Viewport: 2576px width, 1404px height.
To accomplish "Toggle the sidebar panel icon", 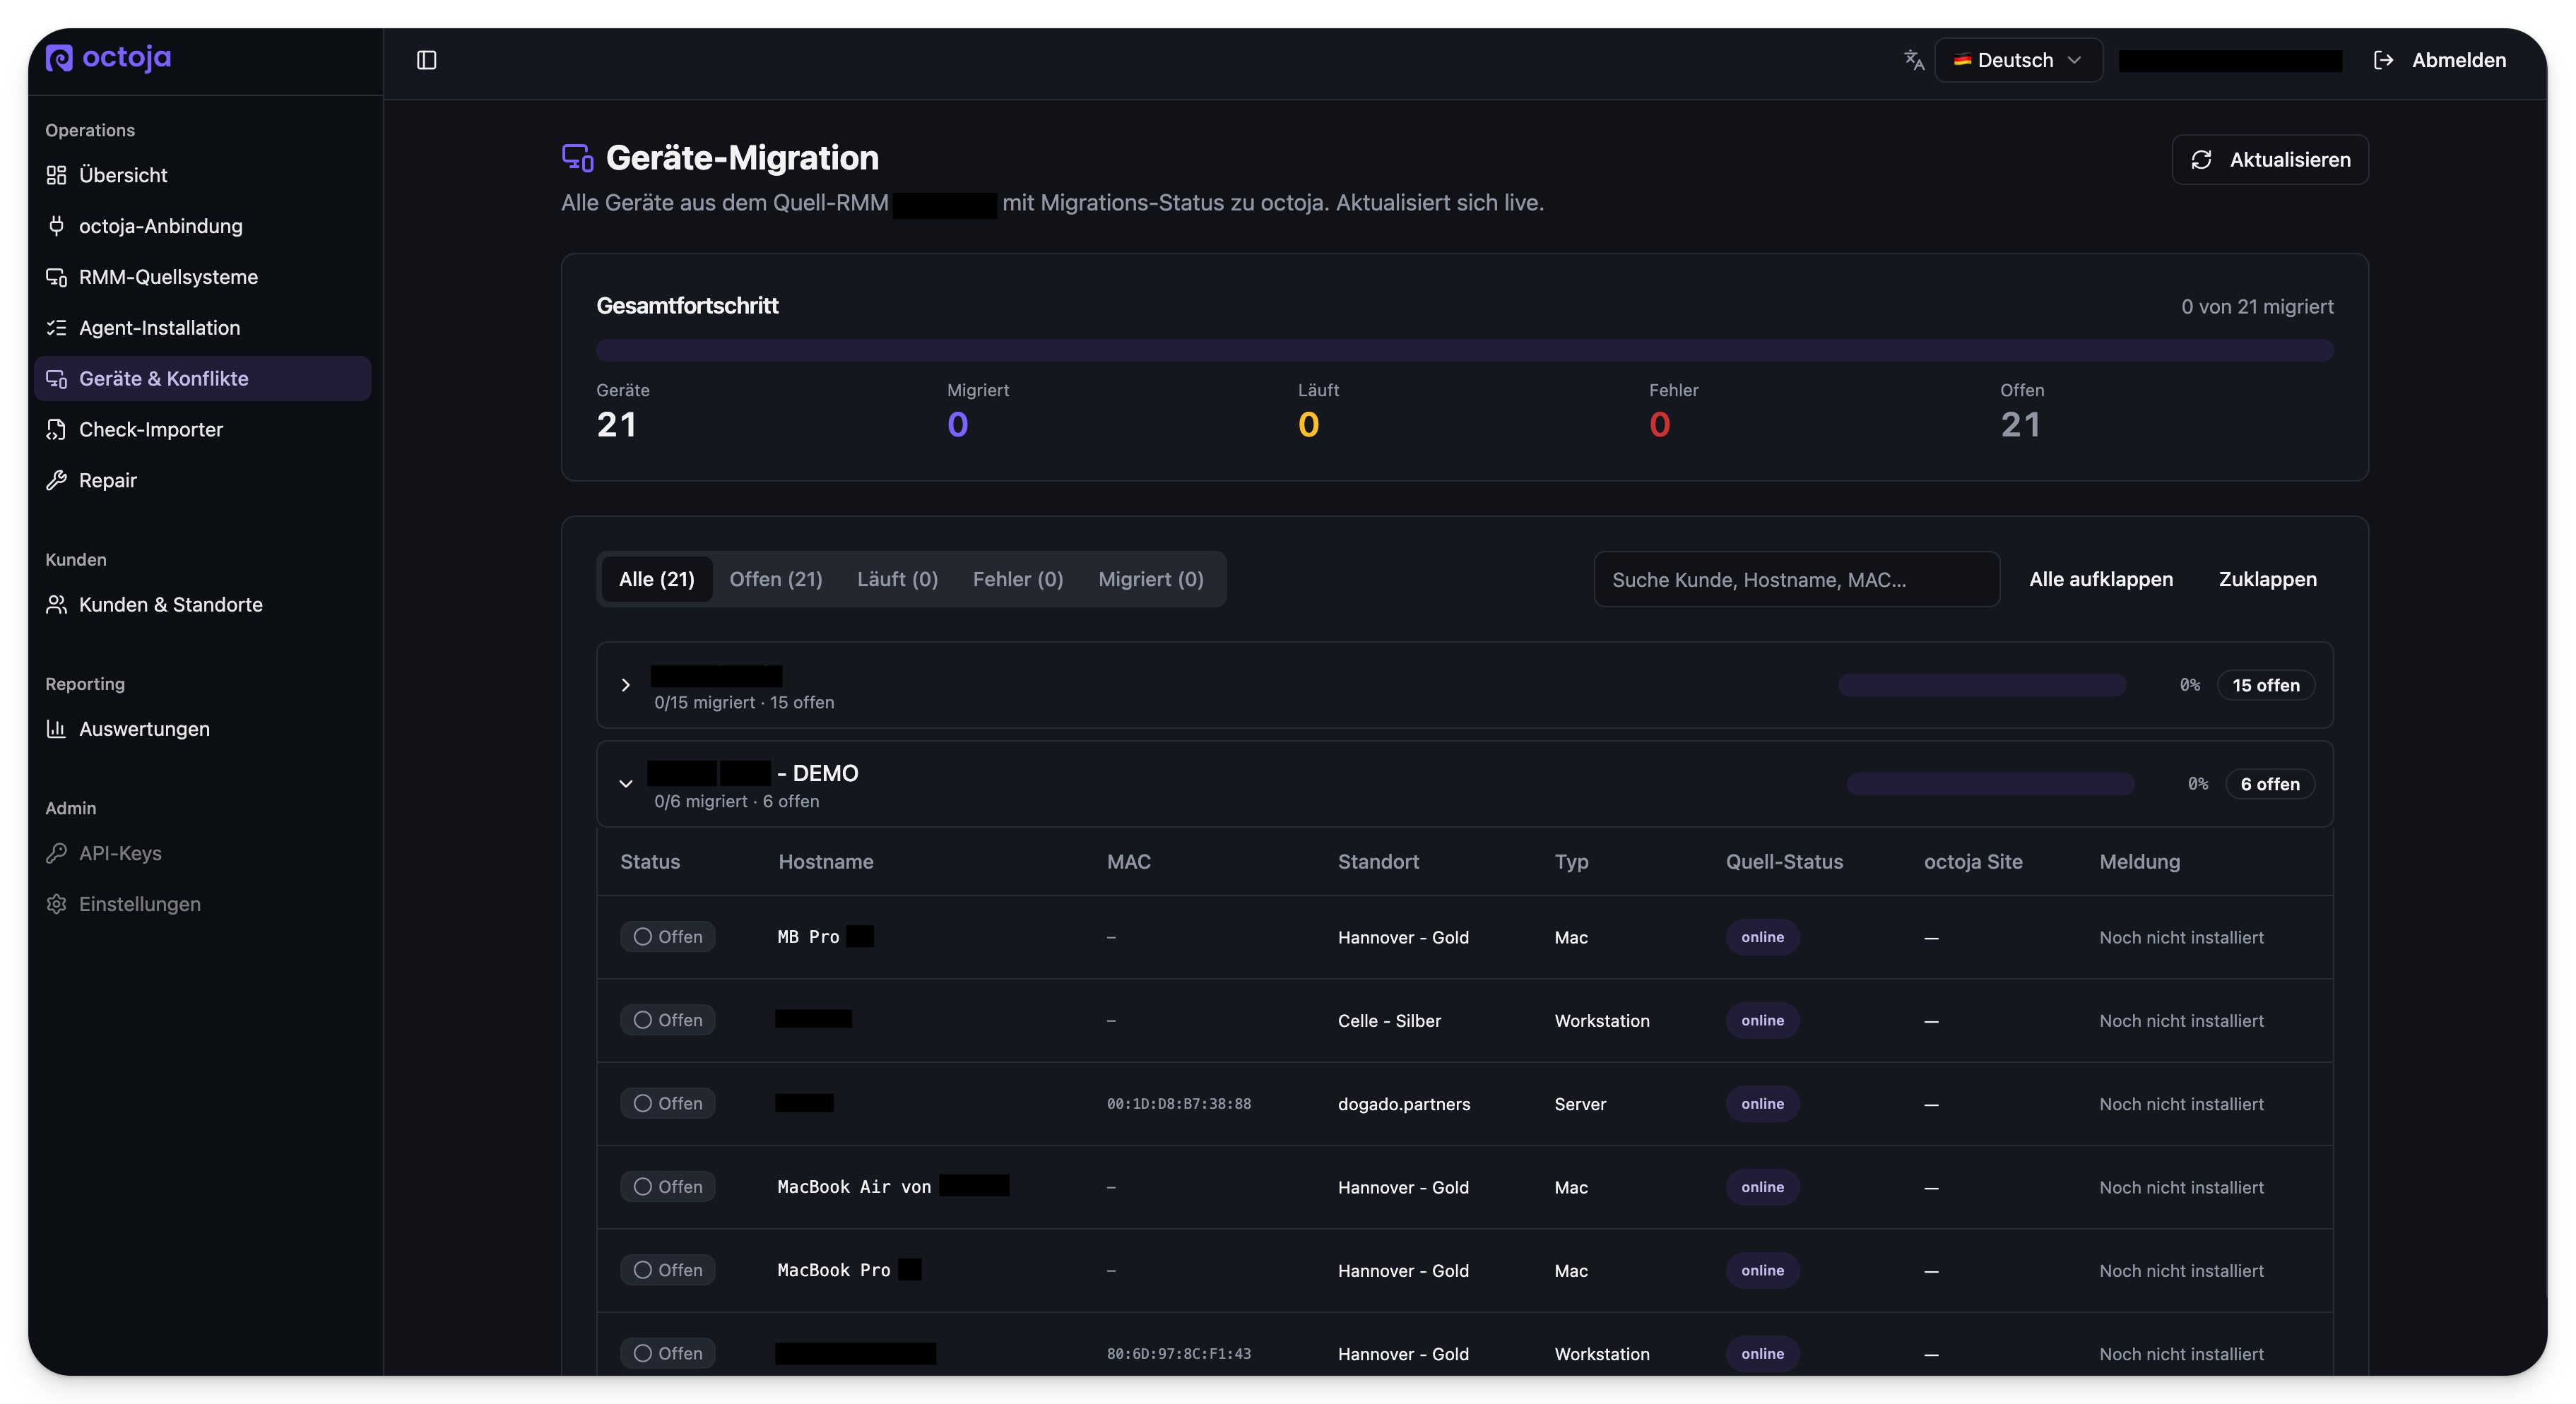I will (x=427, y=60).
